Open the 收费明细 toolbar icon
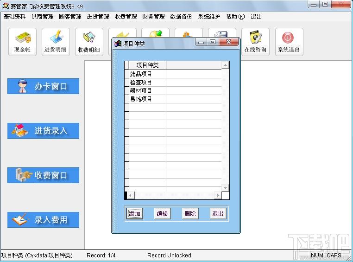 click(x=89, y=42)
